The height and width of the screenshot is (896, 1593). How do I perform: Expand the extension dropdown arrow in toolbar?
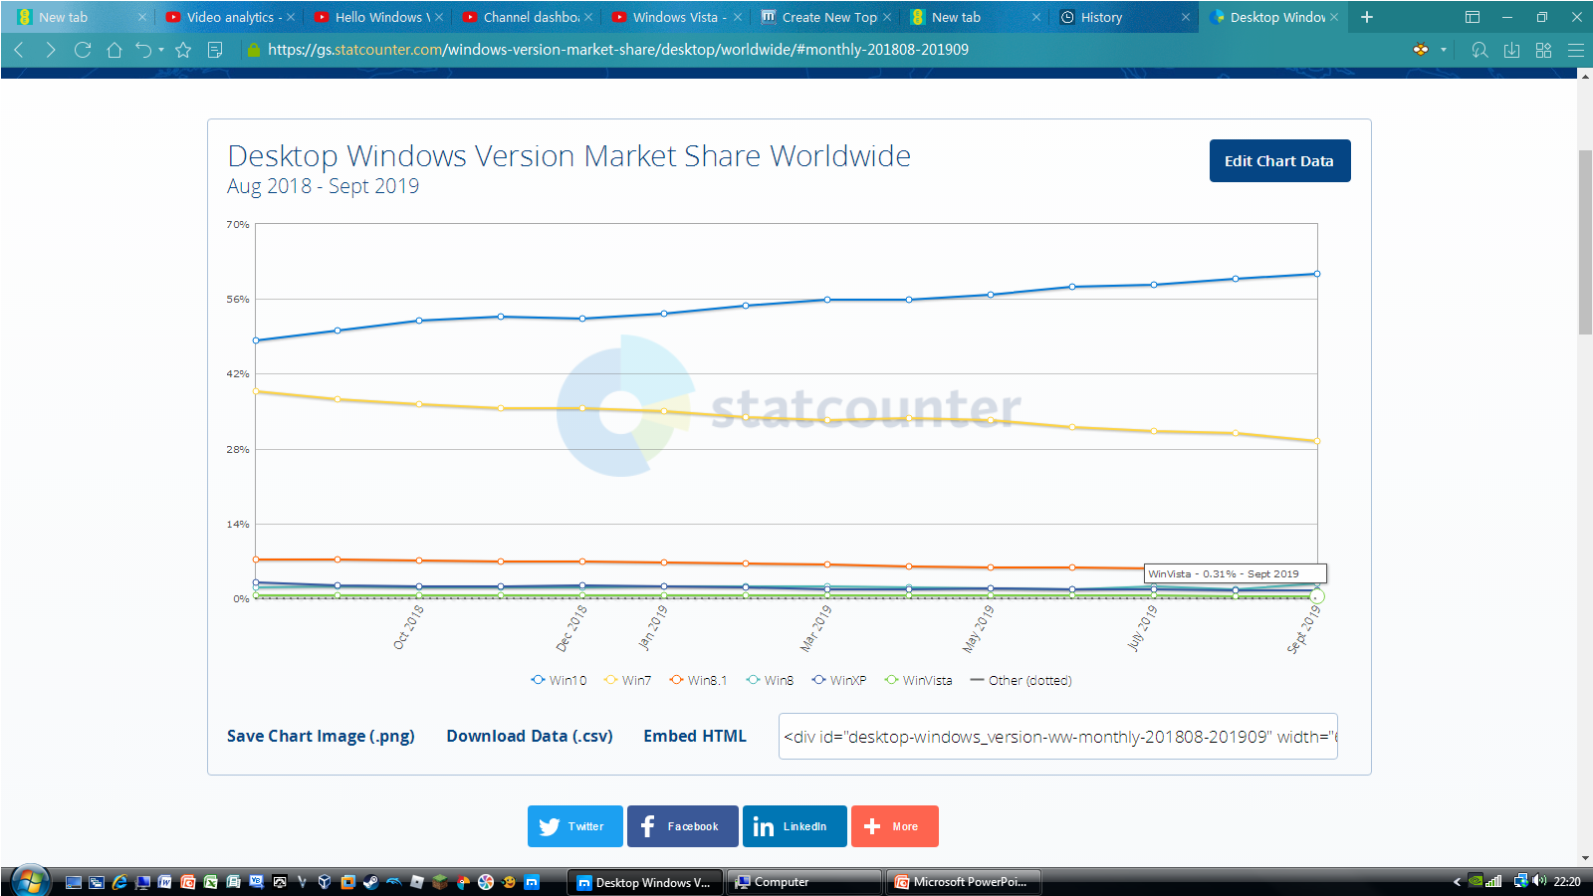[1444, 50]
